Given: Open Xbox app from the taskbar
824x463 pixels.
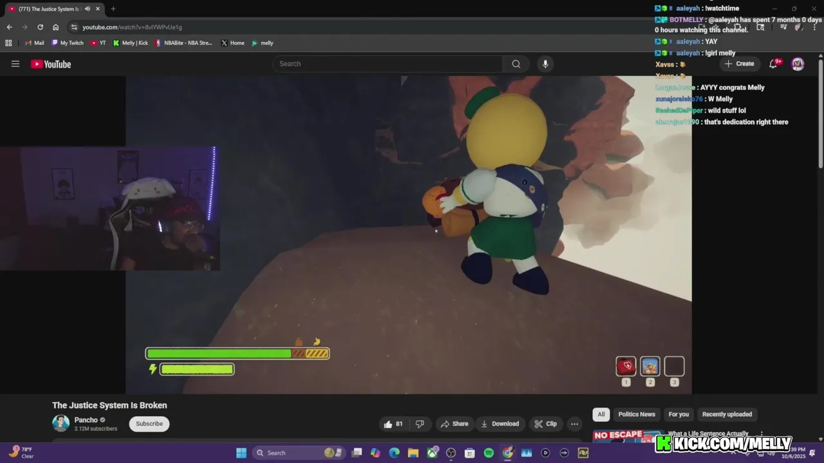Looking at the screenshot, I should (432, 453).
